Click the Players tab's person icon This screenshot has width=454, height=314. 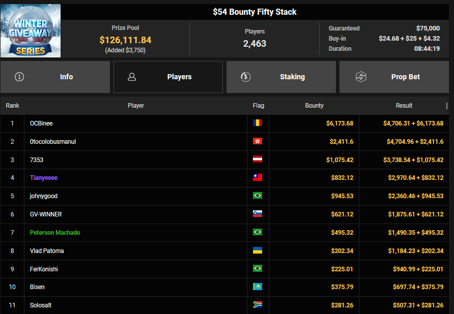coord(132,77)
